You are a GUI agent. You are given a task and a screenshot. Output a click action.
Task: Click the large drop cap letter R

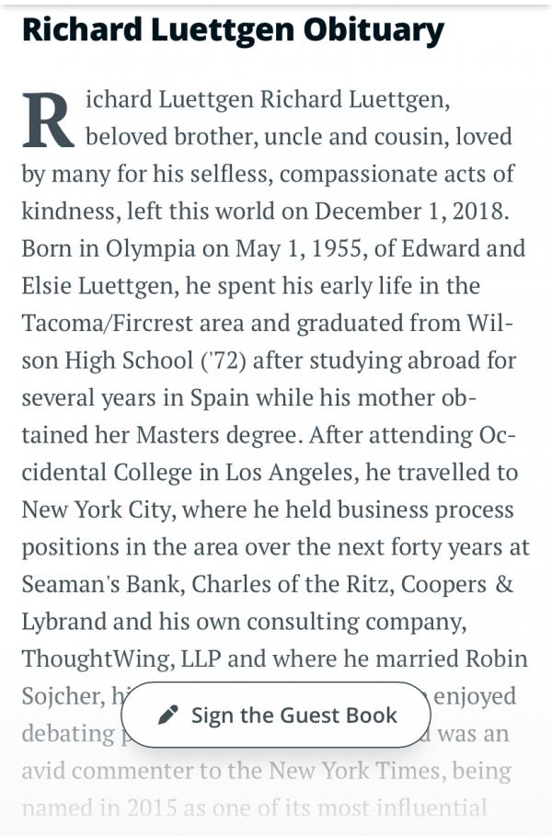click(x=48, y=120)
